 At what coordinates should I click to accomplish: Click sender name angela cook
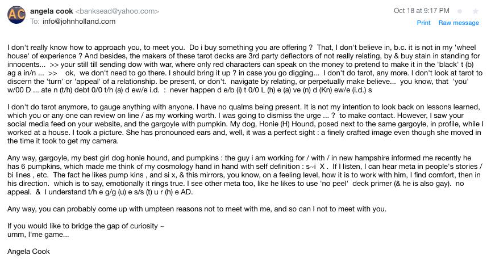[51, 11]
